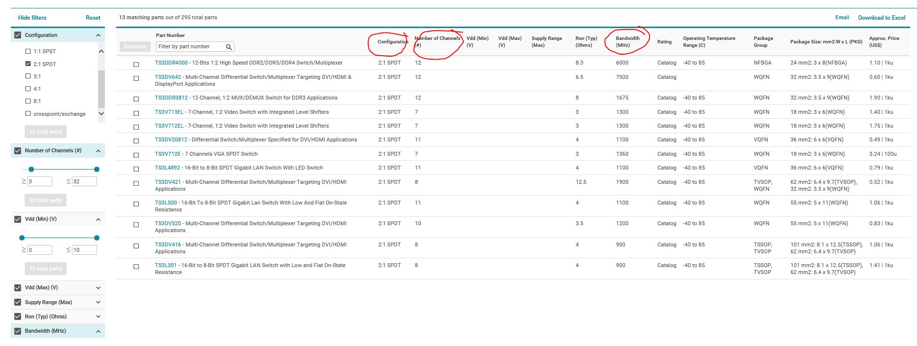Open the TS3V713EL part link
Viewport: 917px width, 346px height.
(169, 112)
